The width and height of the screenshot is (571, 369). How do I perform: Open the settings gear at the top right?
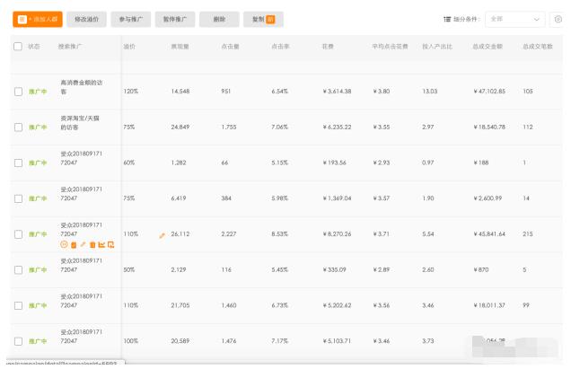pos(558,19)
